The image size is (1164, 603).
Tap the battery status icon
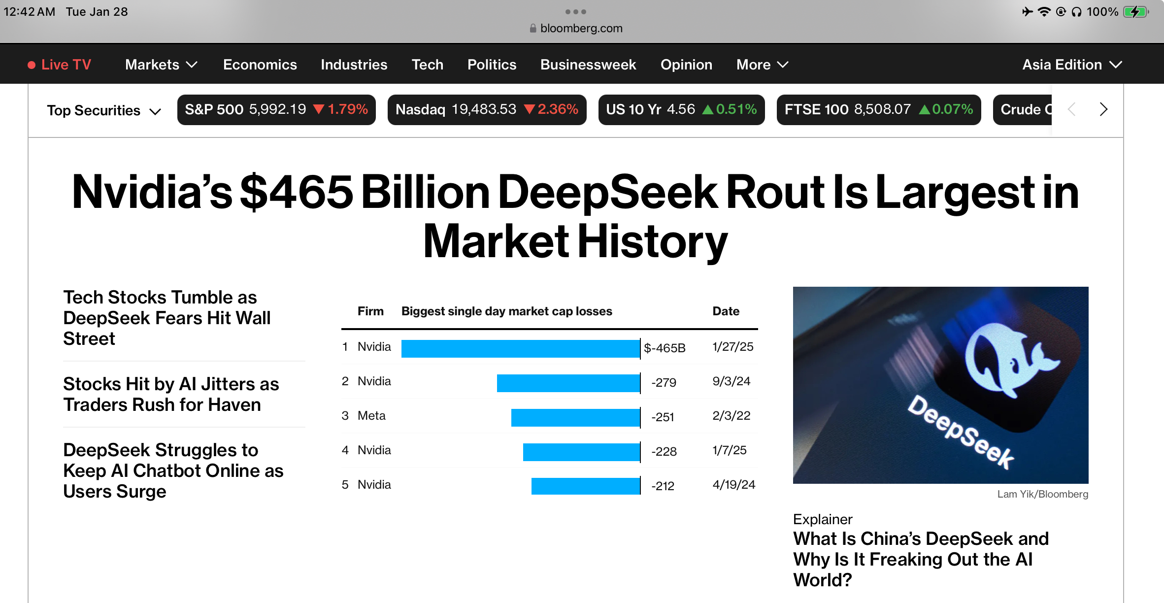pos(1135,12)
